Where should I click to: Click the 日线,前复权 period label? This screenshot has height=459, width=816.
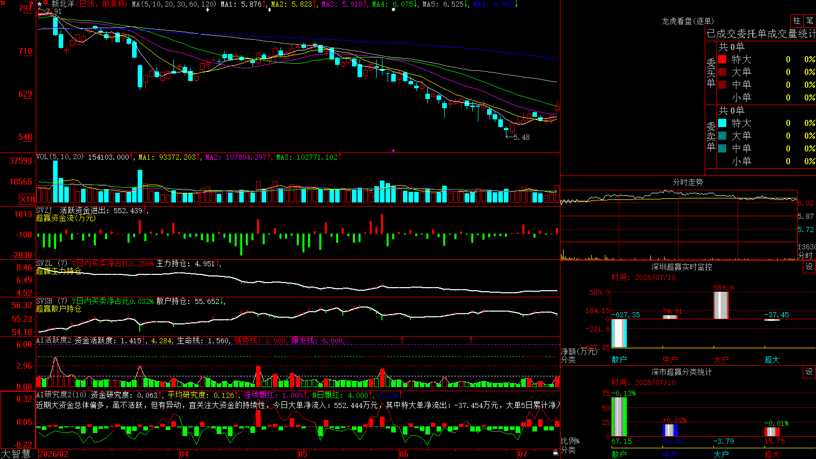click(103, 4)
